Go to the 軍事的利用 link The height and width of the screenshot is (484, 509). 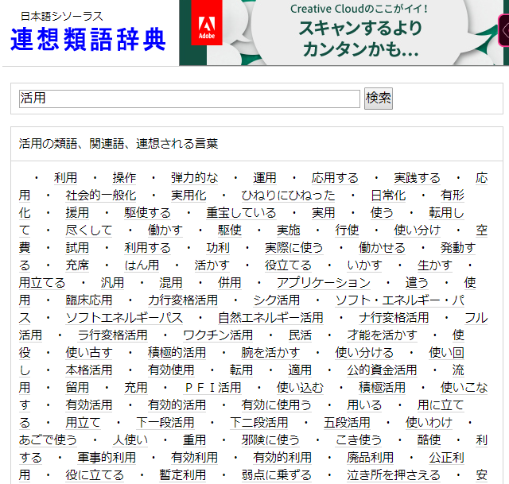(107, 458)
